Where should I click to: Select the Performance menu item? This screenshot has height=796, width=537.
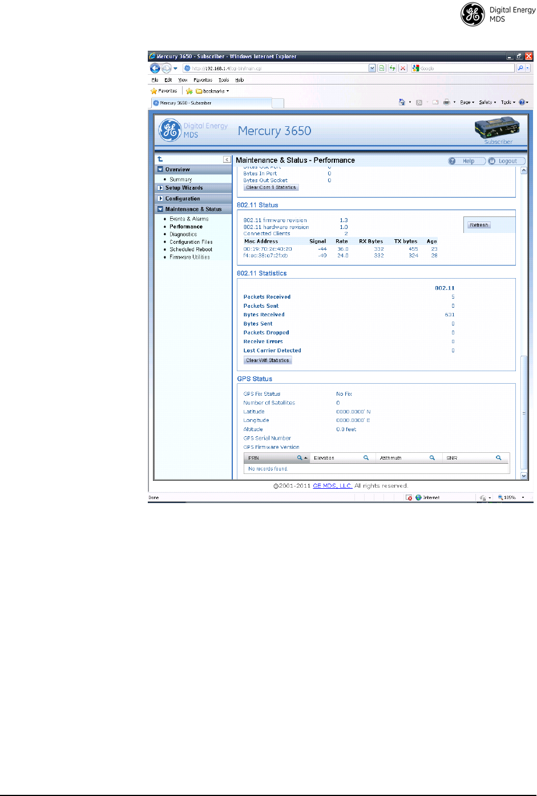pyautogui.click(x=186, y=227)
